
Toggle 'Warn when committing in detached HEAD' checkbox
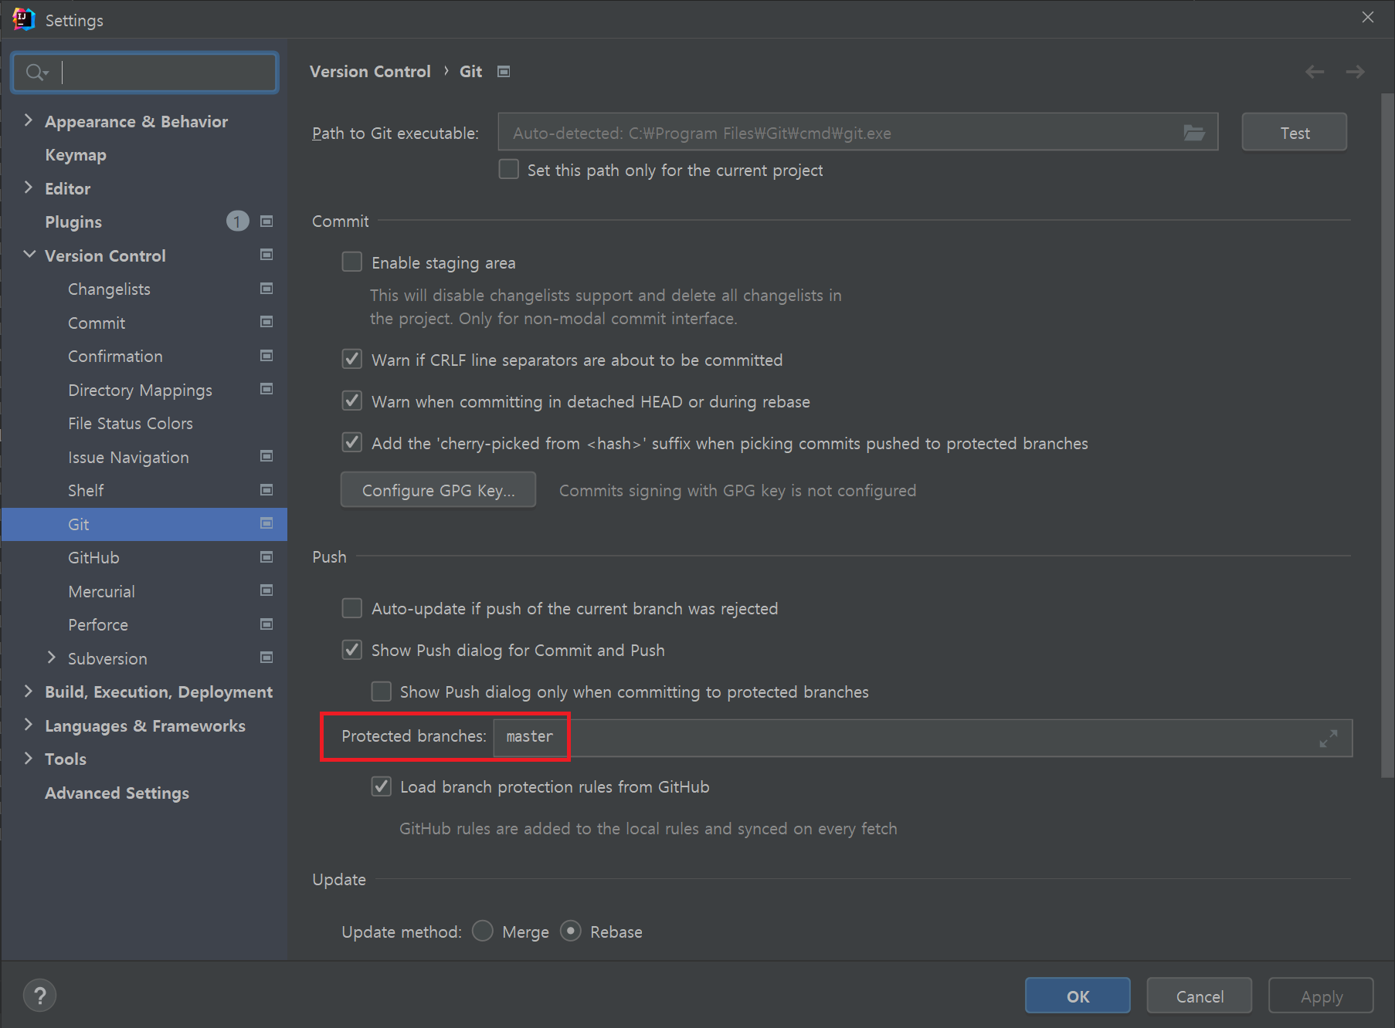(351, 401)
